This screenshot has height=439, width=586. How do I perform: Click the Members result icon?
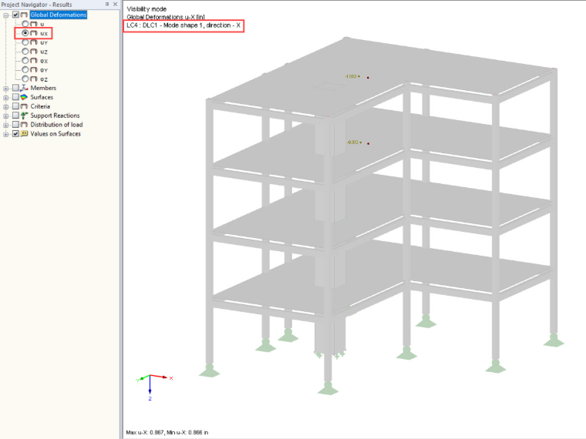pyautogui.click(x=24, y=88)
